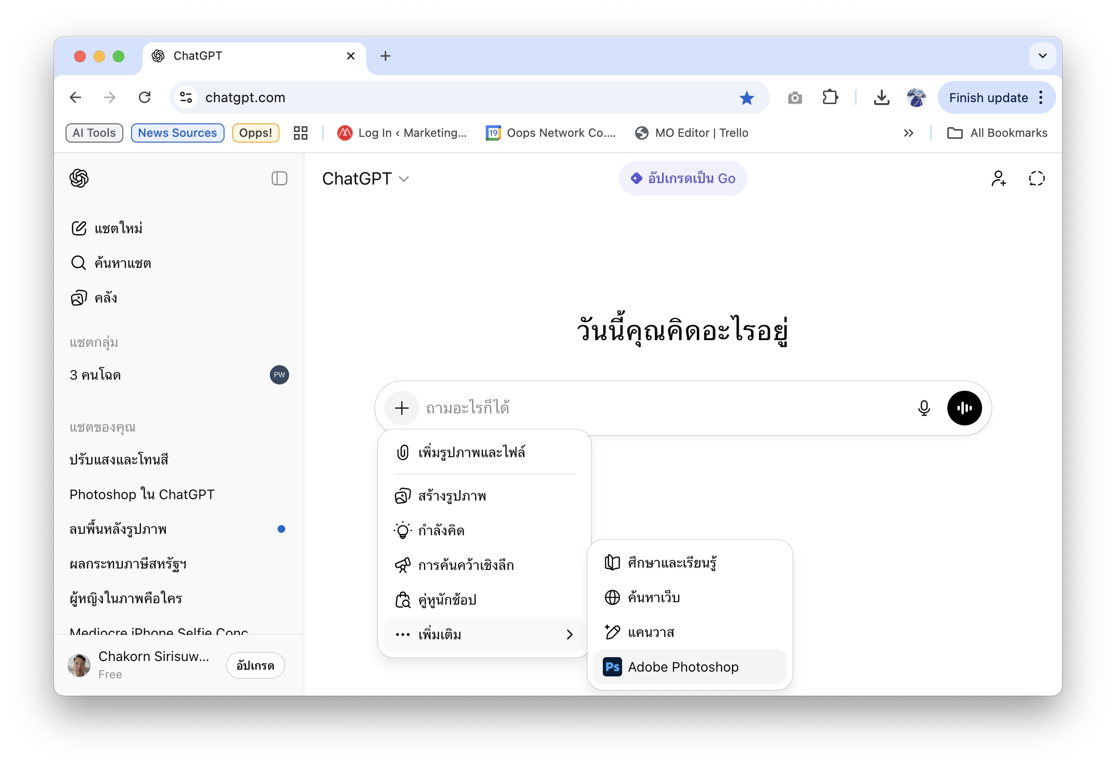The height and width of the screenshot is (767, 1116).
Task: Open temporary chat dashed-circle icon
Action: pos(1036,178)
